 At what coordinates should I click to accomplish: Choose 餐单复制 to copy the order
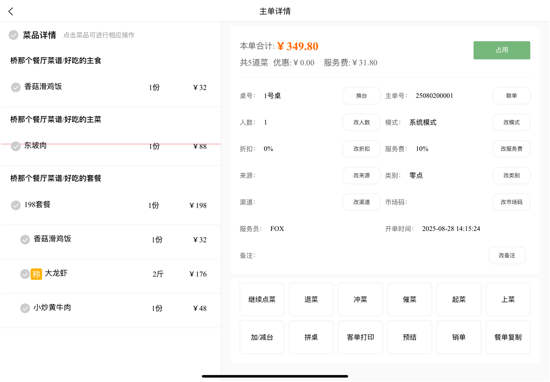[x=508, y=337]
